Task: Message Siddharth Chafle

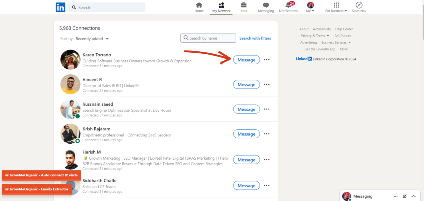Action: (x=247, y=186)
